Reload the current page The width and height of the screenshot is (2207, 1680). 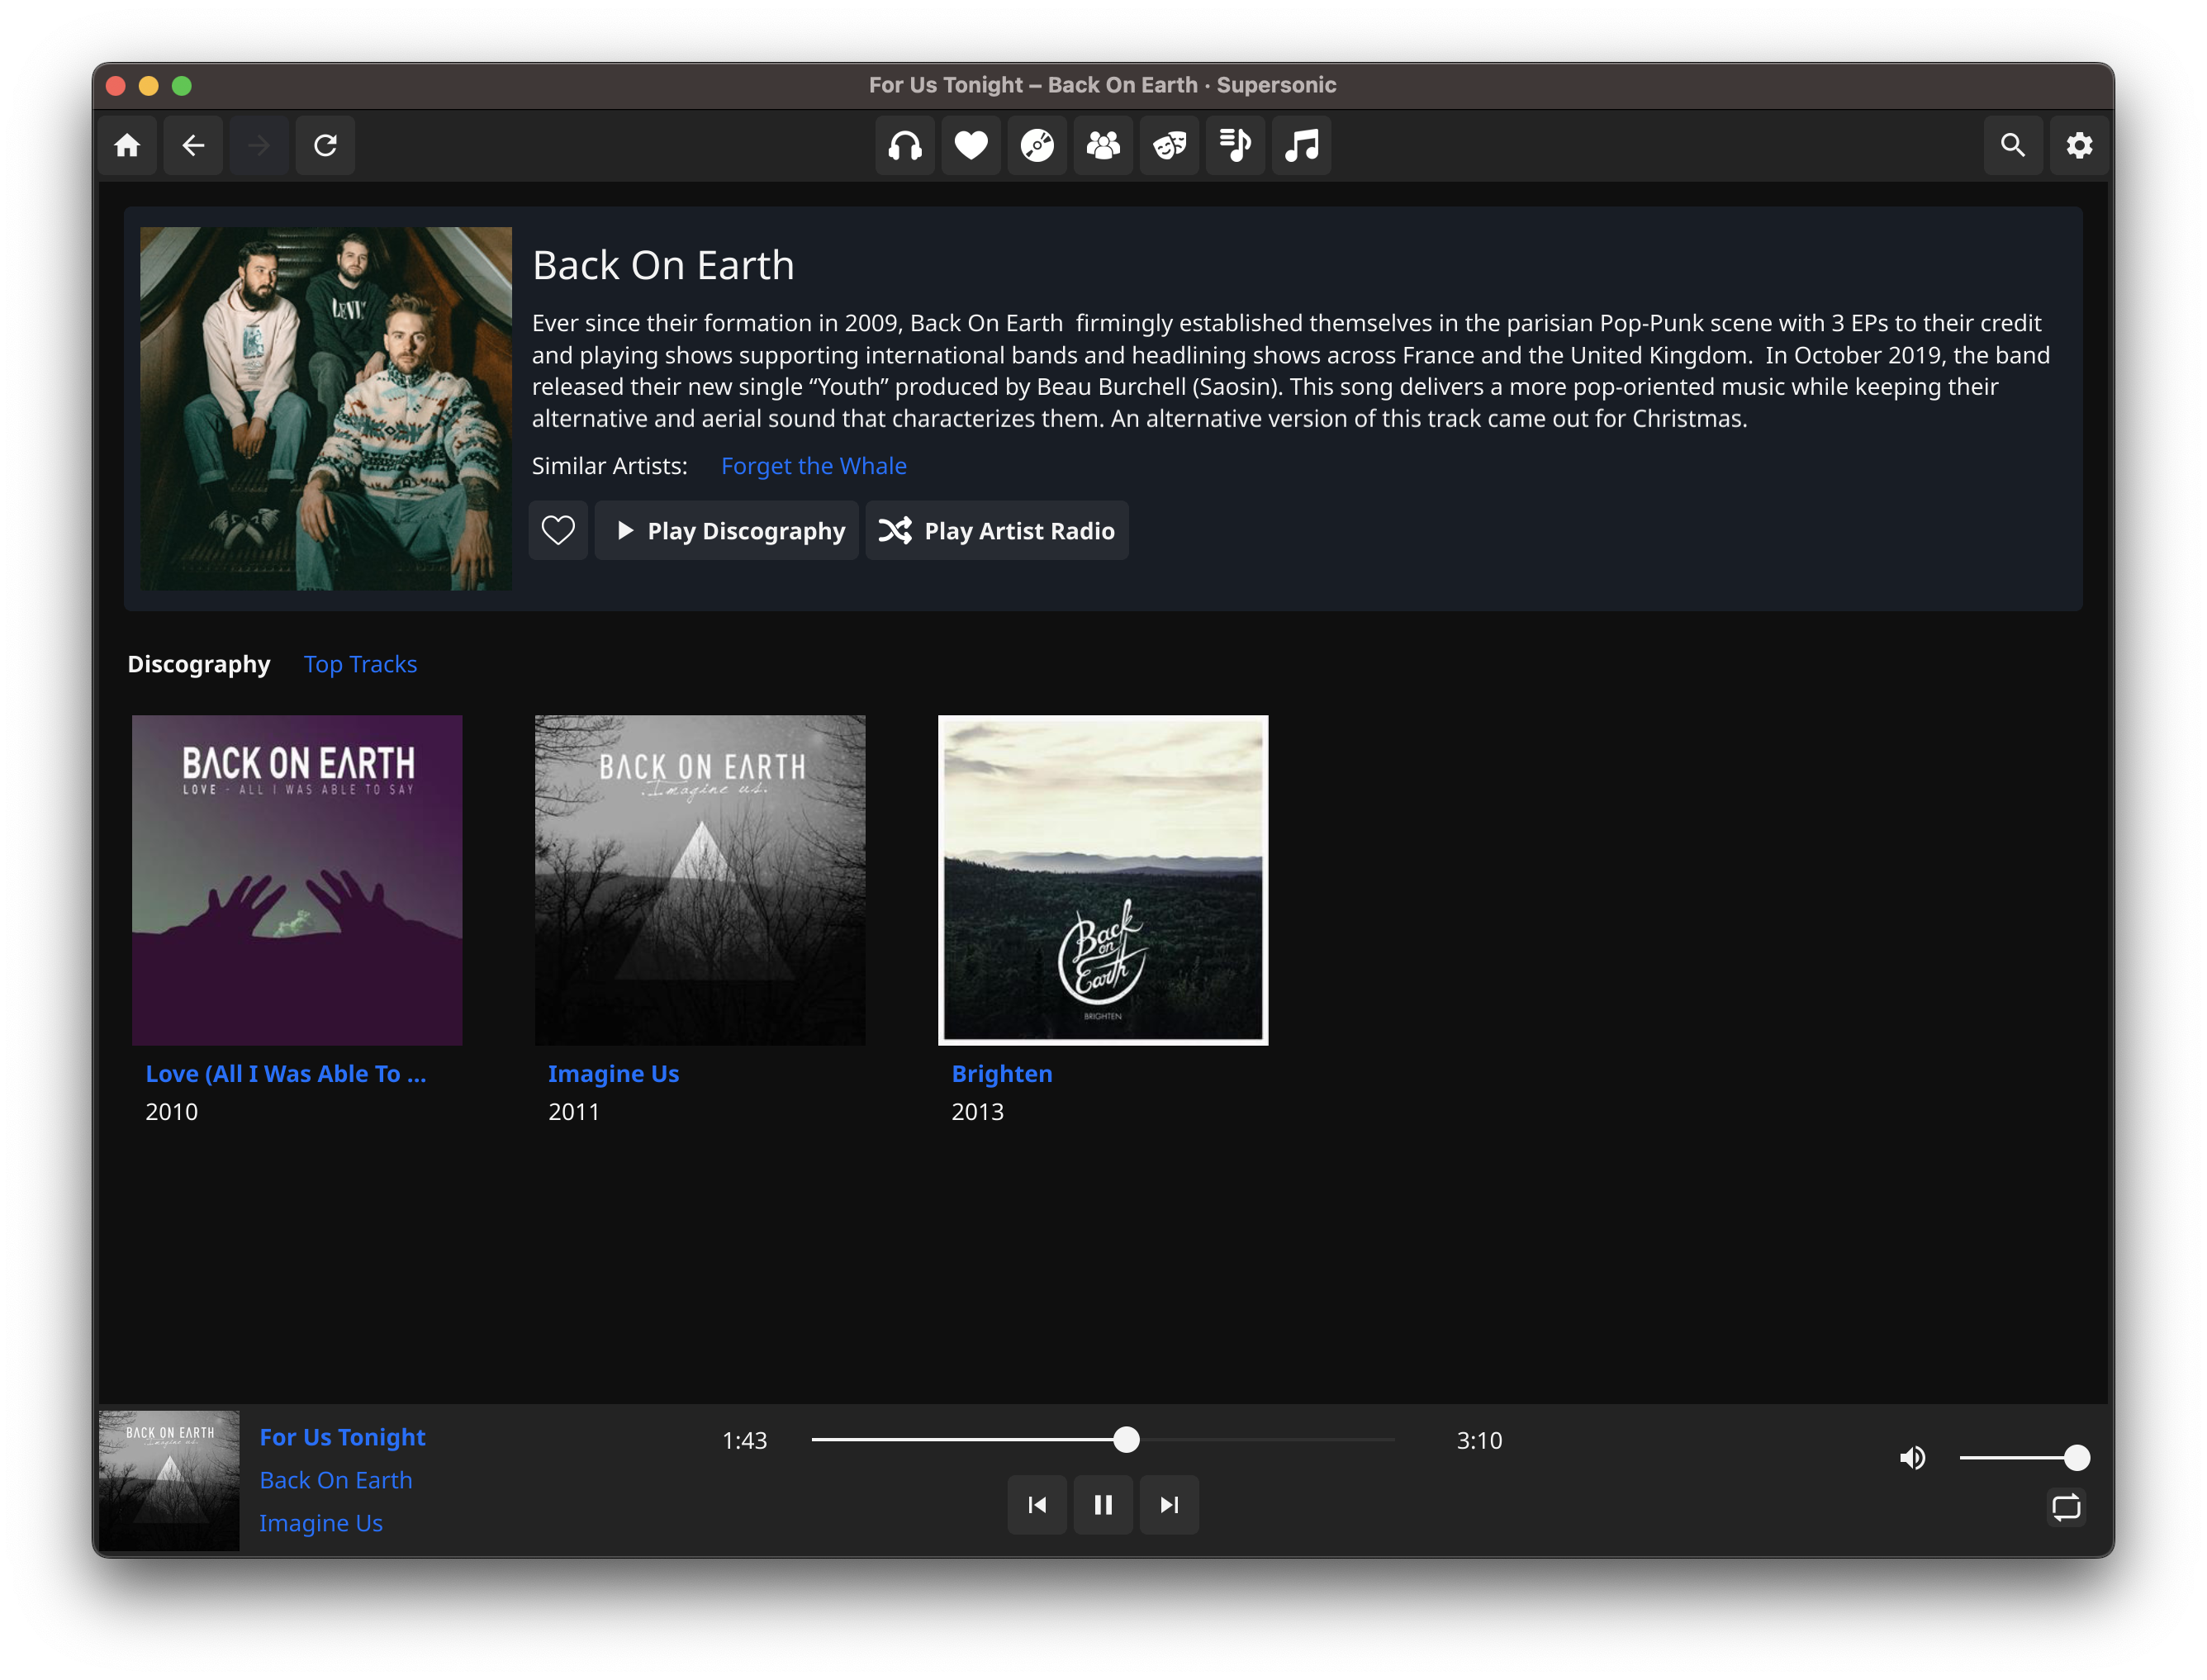(325, 146)
